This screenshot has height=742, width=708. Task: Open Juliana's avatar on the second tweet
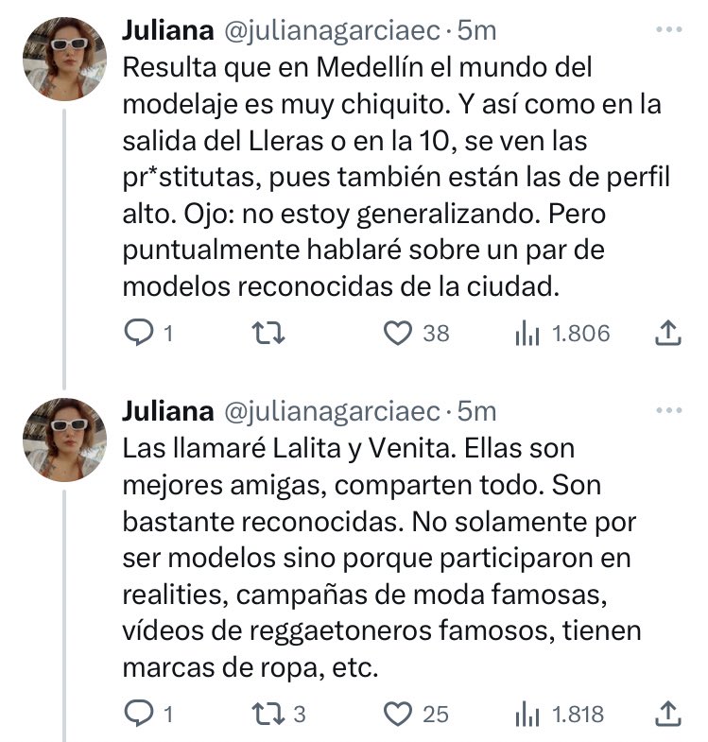click(65, 440)
